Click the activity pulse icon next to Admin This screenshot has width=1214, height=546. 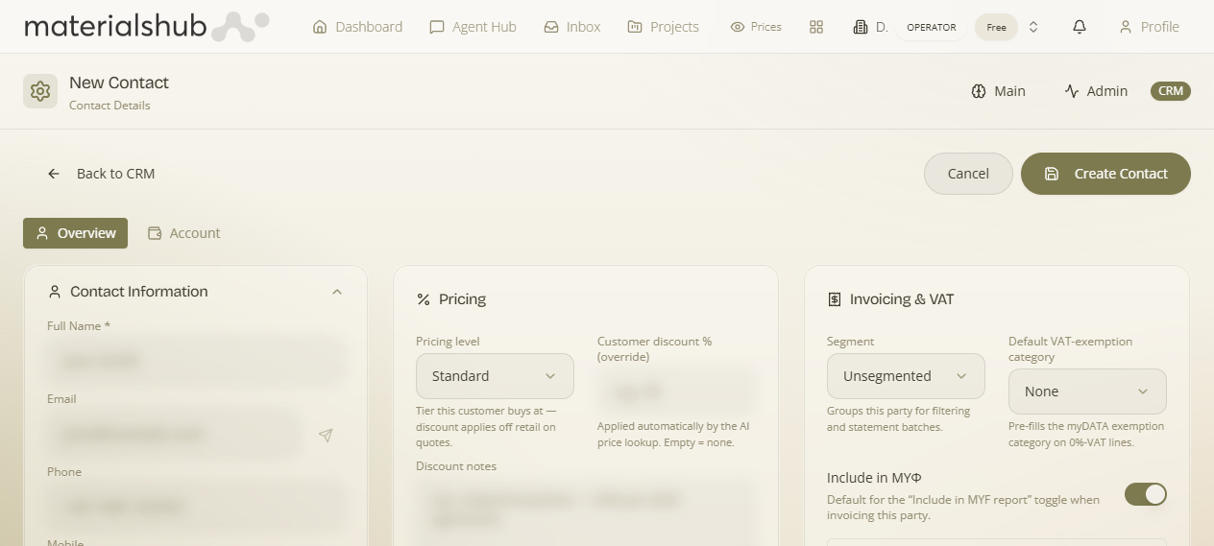1072,91
